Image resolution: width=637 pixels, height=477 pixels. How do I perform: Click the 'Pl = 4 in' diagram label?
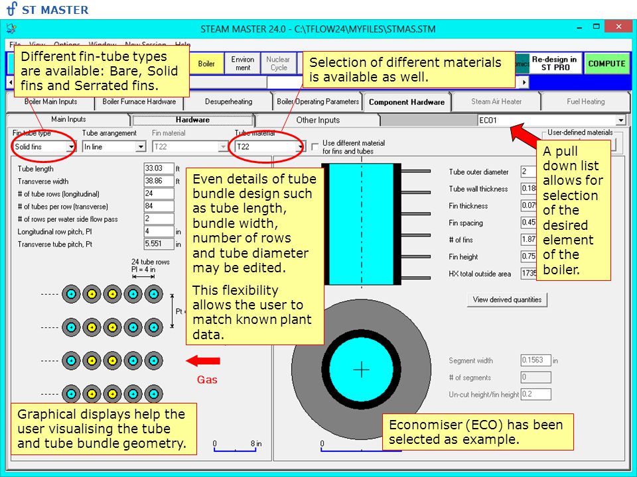pos(143,270)
